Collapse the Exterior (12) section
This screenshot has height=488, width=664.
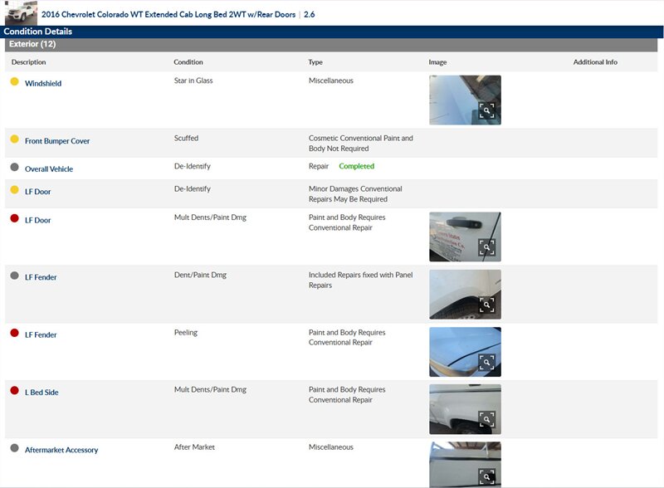point(32,44)
